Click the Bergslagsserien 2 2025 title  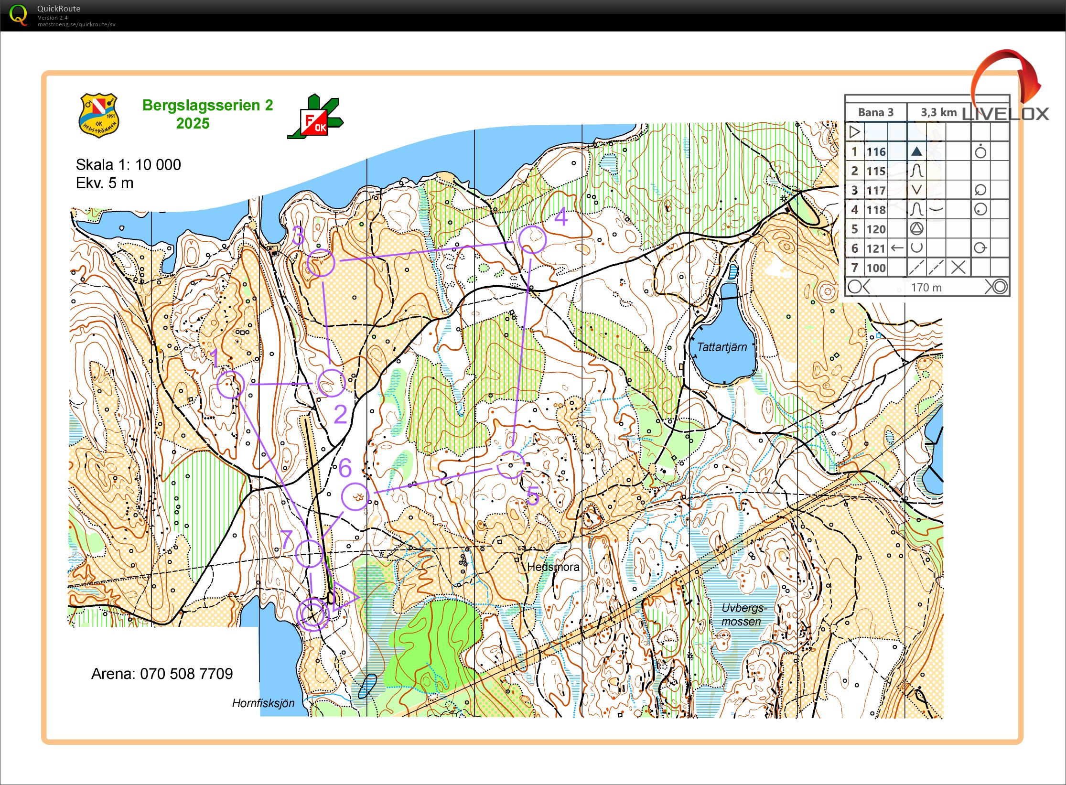click(x=207, y=114)
